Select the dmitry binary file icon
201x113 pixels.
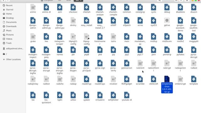pyautogui.click(x=73, y=20)
